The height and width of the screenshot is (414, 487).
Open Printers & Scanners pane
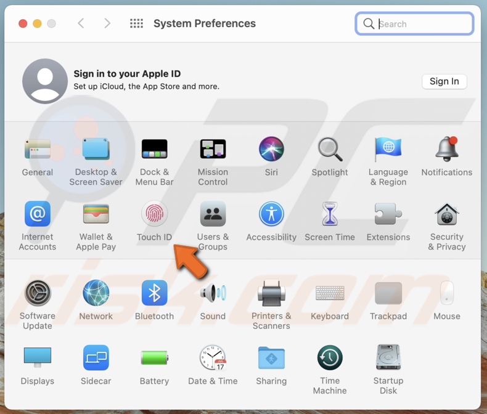click(x=271, y=293)
